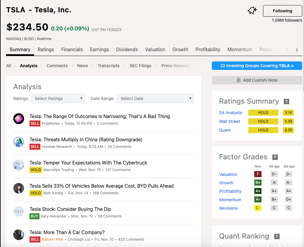
Task: Click the note icon in Add Custom Note
Action: pos(239,80)
